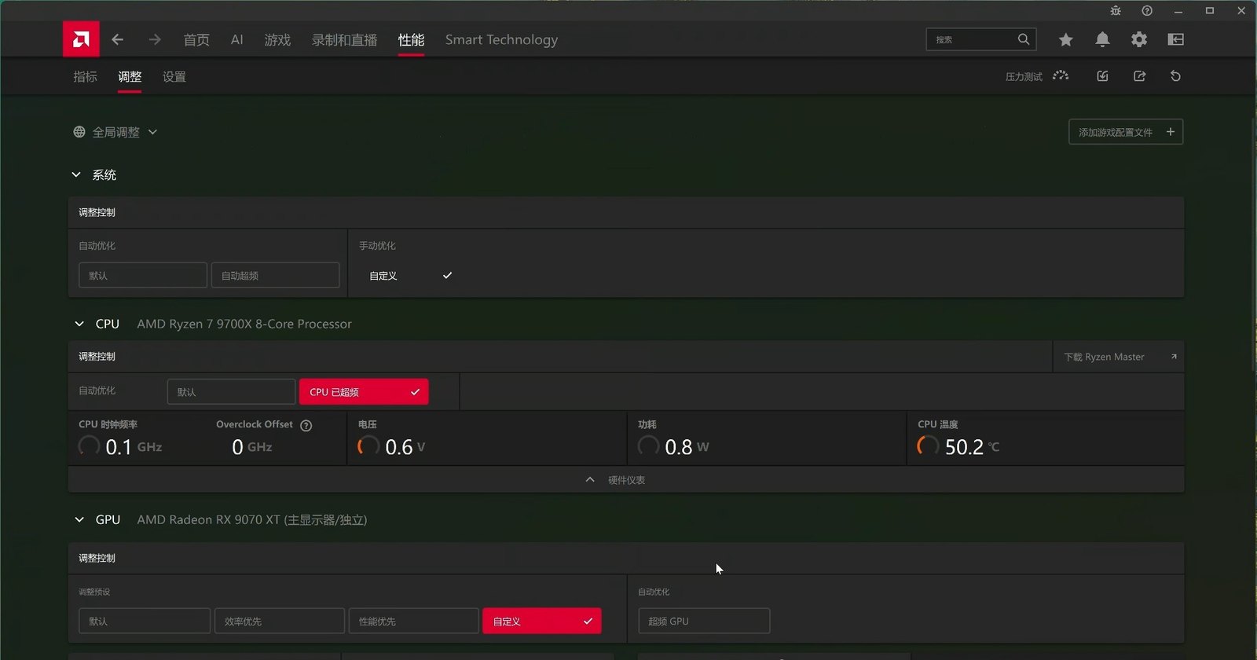Click the bug report icon
1257x660 pixels.
click(x=1116, y=11)
